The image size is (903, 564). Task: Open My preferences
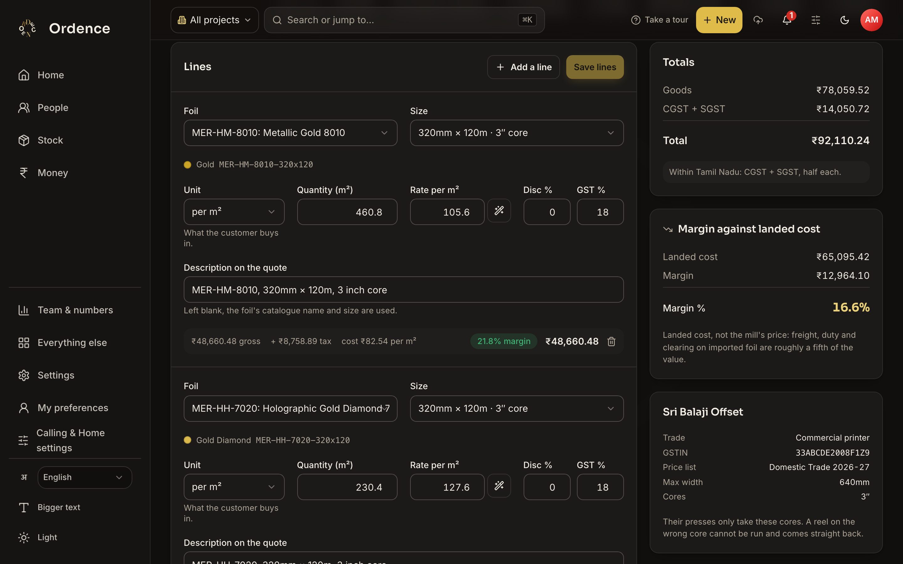(75, 408)
